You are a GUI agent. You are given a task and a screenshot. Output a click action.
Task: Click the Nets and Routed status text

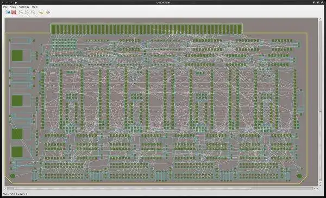[x=15, y=194]
